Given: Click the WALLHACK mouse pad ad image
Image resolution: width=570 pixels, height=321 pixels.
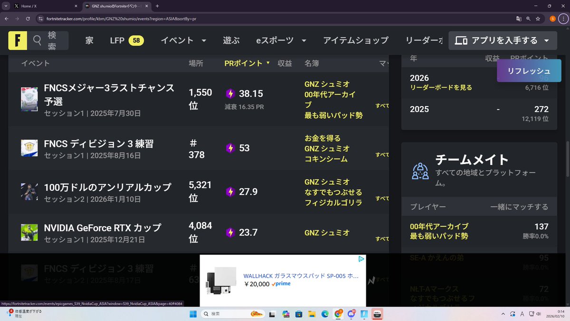Looking at the screenshot, I should tap(221, 280).
